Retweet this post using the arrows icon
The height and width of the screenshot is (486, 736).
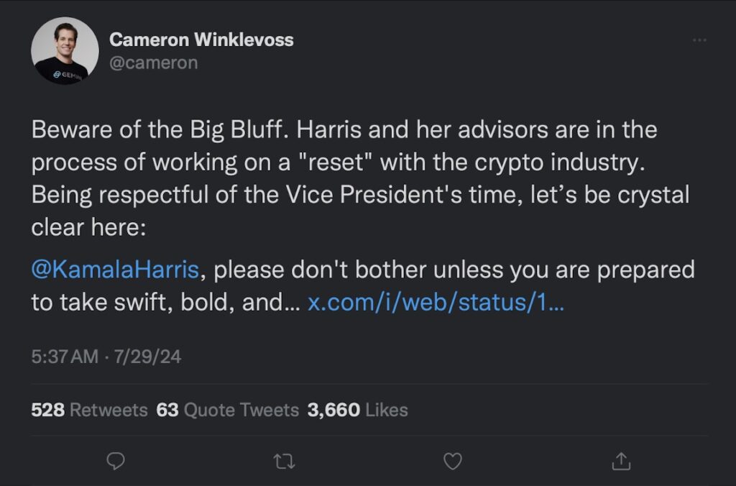(285, 462)
